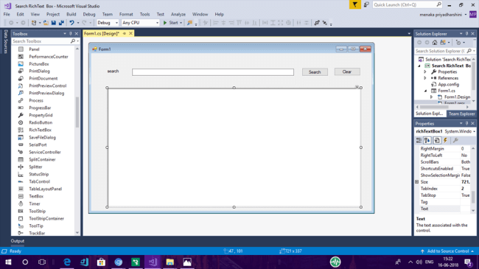Click the Save All toolbar icon

tap(61, 23)
